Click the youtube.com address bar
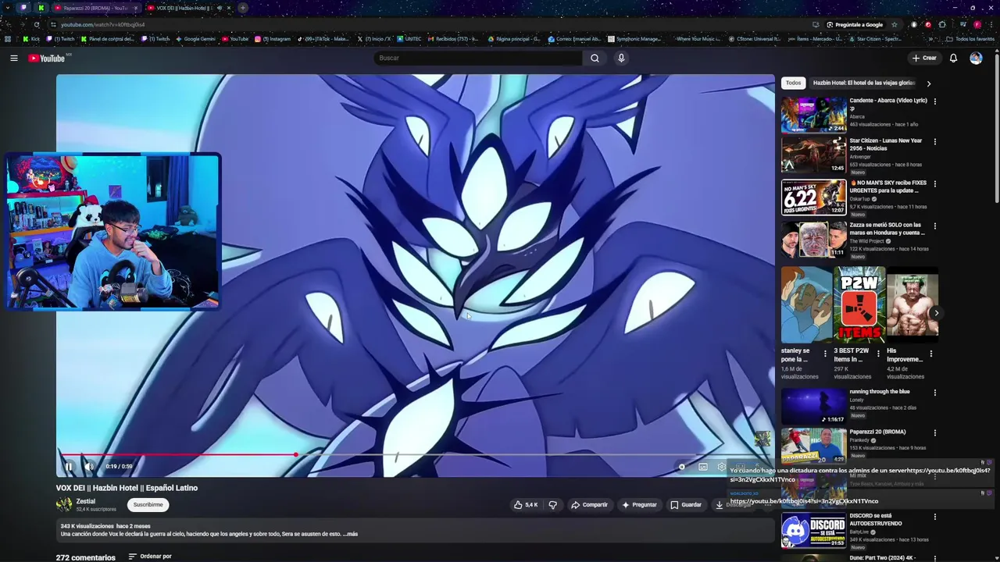This screenshot has width=1000, height=562. point(430,24)
